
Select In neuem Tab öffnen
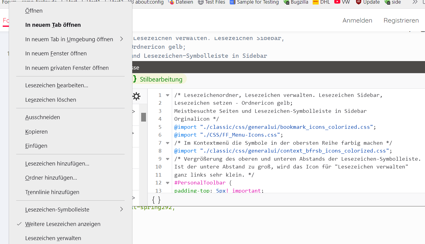pos(53,25)
